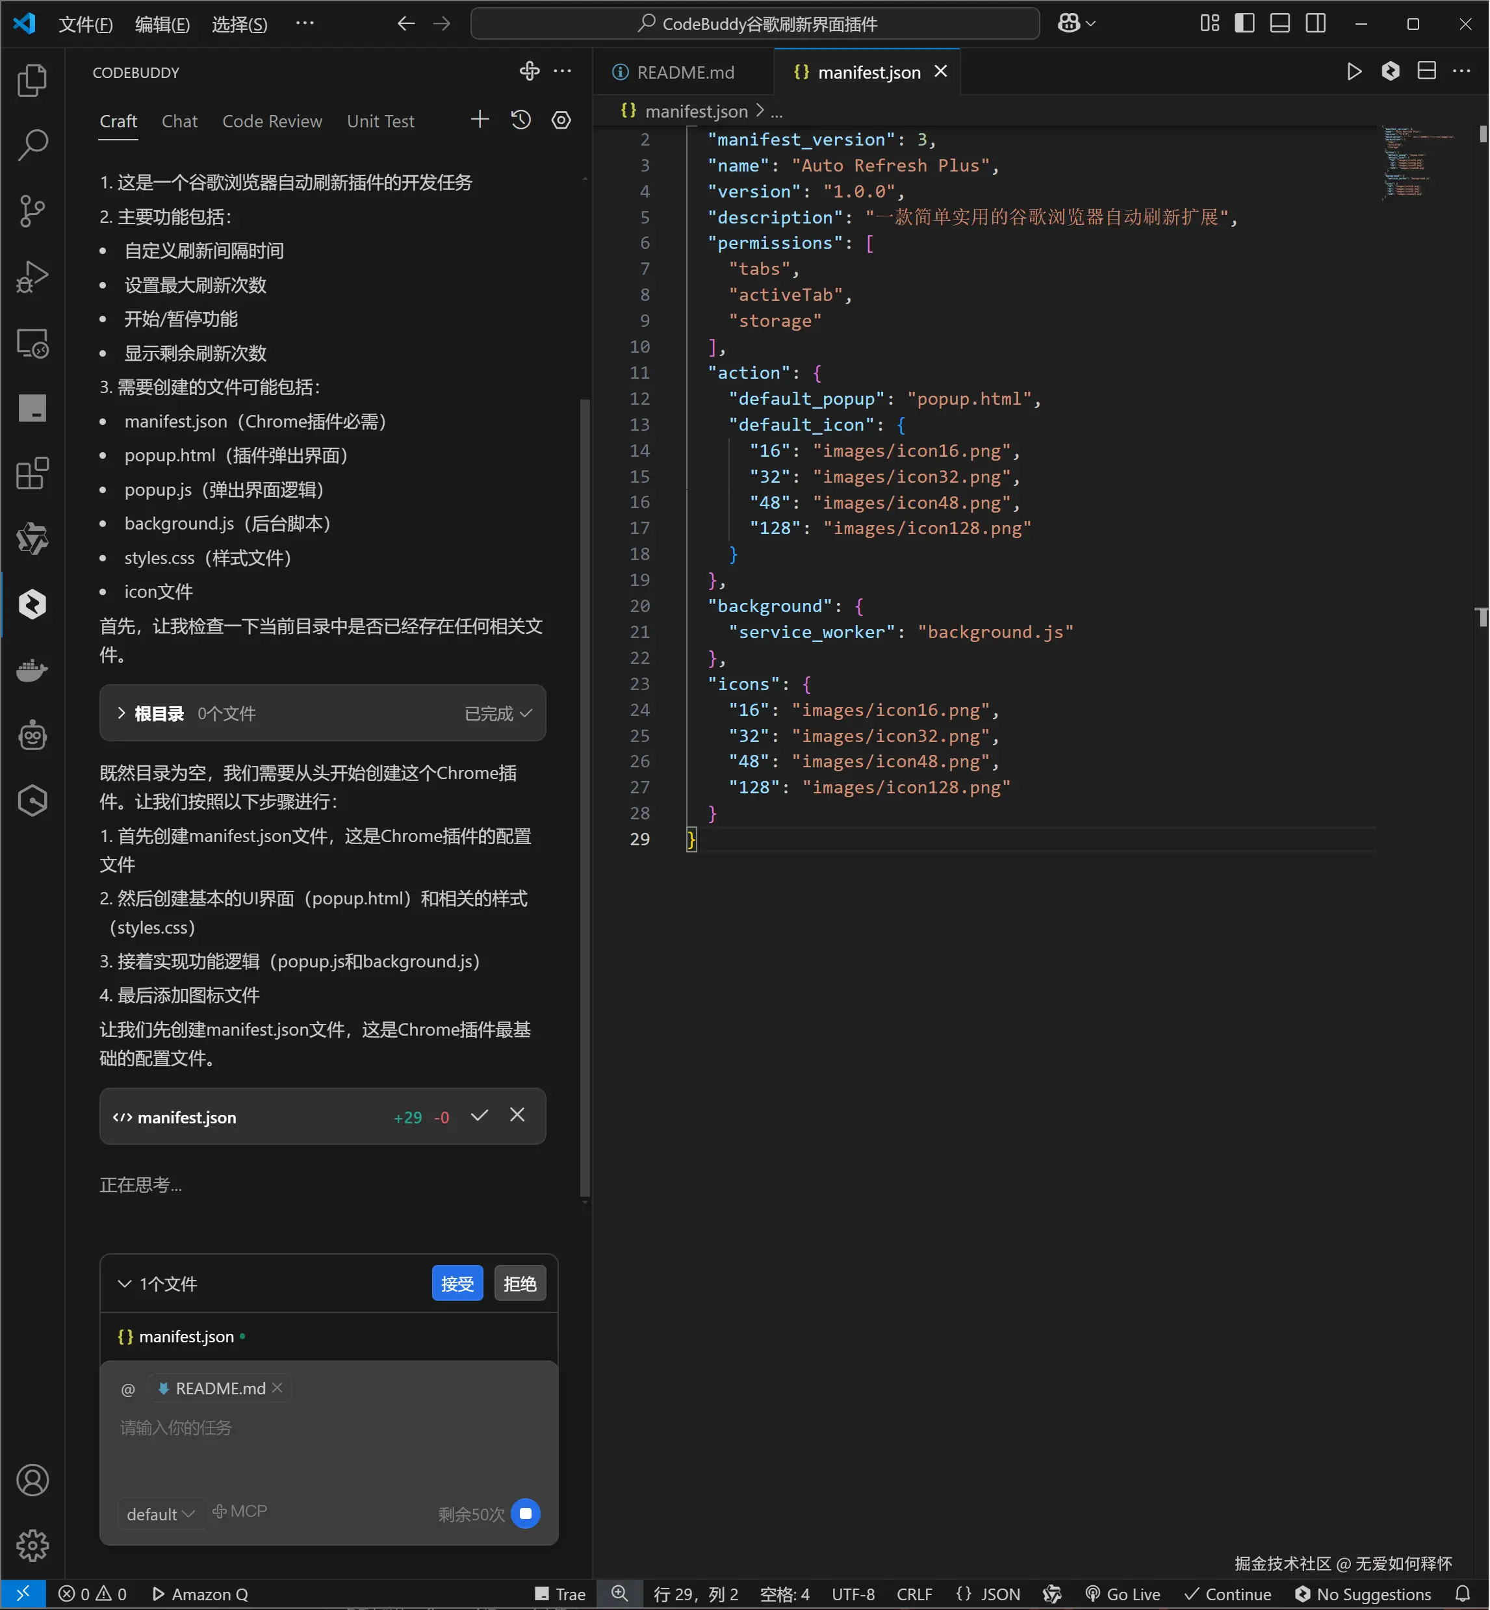1490x1610 pixels.
Task: Open the Source Control view
Action: (x=32, y=211)
